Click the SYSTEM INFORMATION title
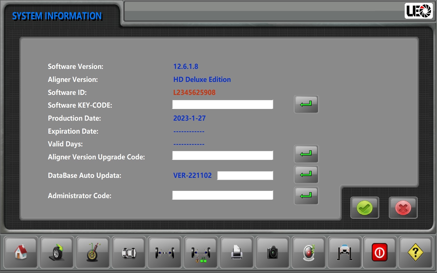 pyautogui.click(x=57, y=16)
